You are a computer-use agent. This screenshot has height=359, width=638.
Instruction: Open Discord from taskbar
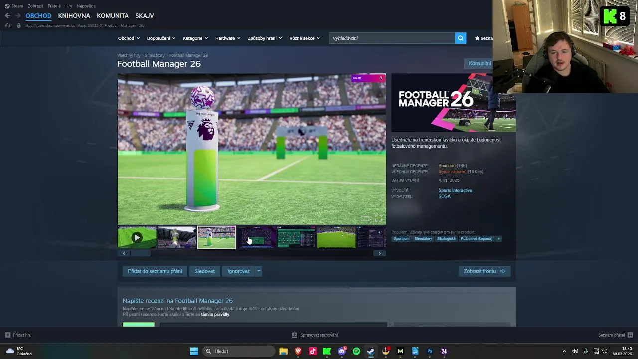[x=342, y=351]
